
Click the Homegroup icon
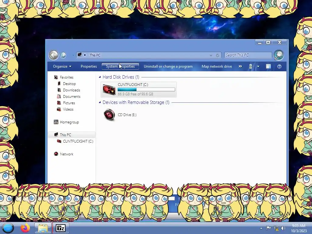(x=56, y=122)
